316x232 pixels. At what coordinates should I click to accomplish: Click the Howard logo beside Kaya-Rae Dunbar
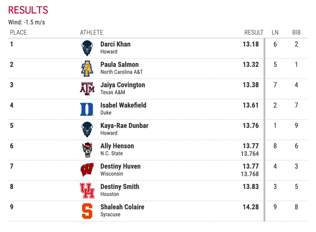click(x=87, y=130)
